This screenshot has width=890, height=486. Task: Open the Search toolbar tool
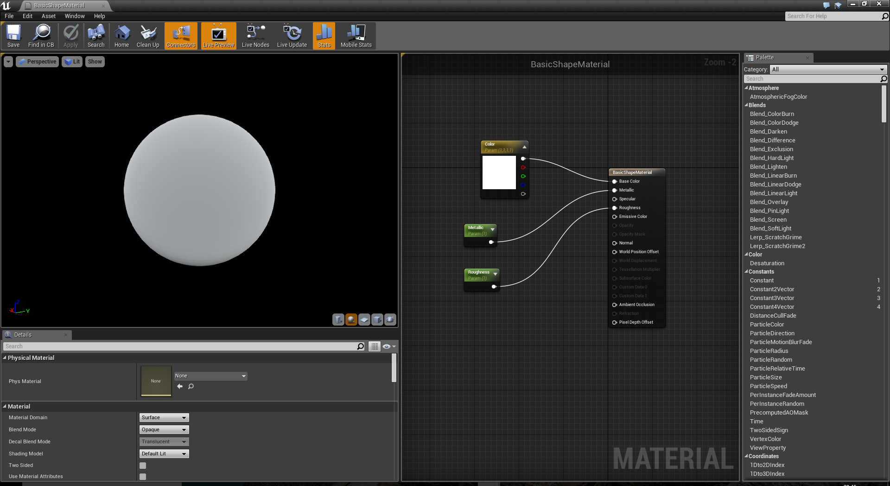tap(96, 36)
